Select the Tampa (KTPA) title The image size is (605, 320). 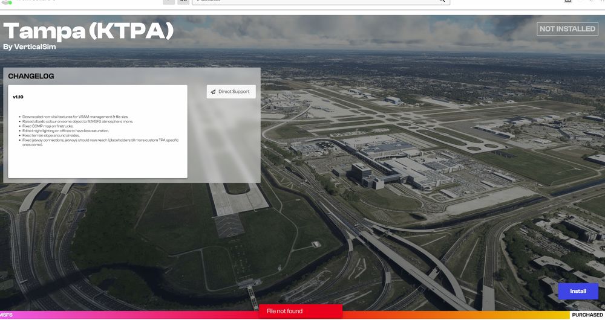pyautogui.click(x=88, y=31)
